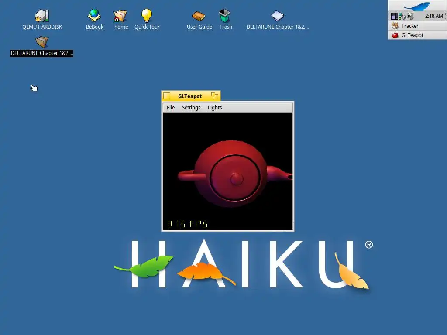
Task: Close the GLTeapot window via tab button
Action: 167,96
